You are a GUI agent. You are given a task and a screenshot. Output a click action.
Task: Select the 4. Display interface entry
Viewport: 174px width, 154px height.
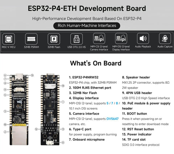[84, 98]
